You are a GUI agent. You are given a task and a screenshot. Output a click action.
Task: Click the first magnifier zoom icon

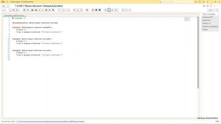tap(105, 10)
